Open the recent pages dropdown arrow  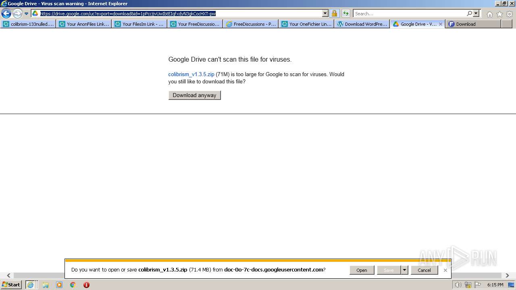pos(26,14)
